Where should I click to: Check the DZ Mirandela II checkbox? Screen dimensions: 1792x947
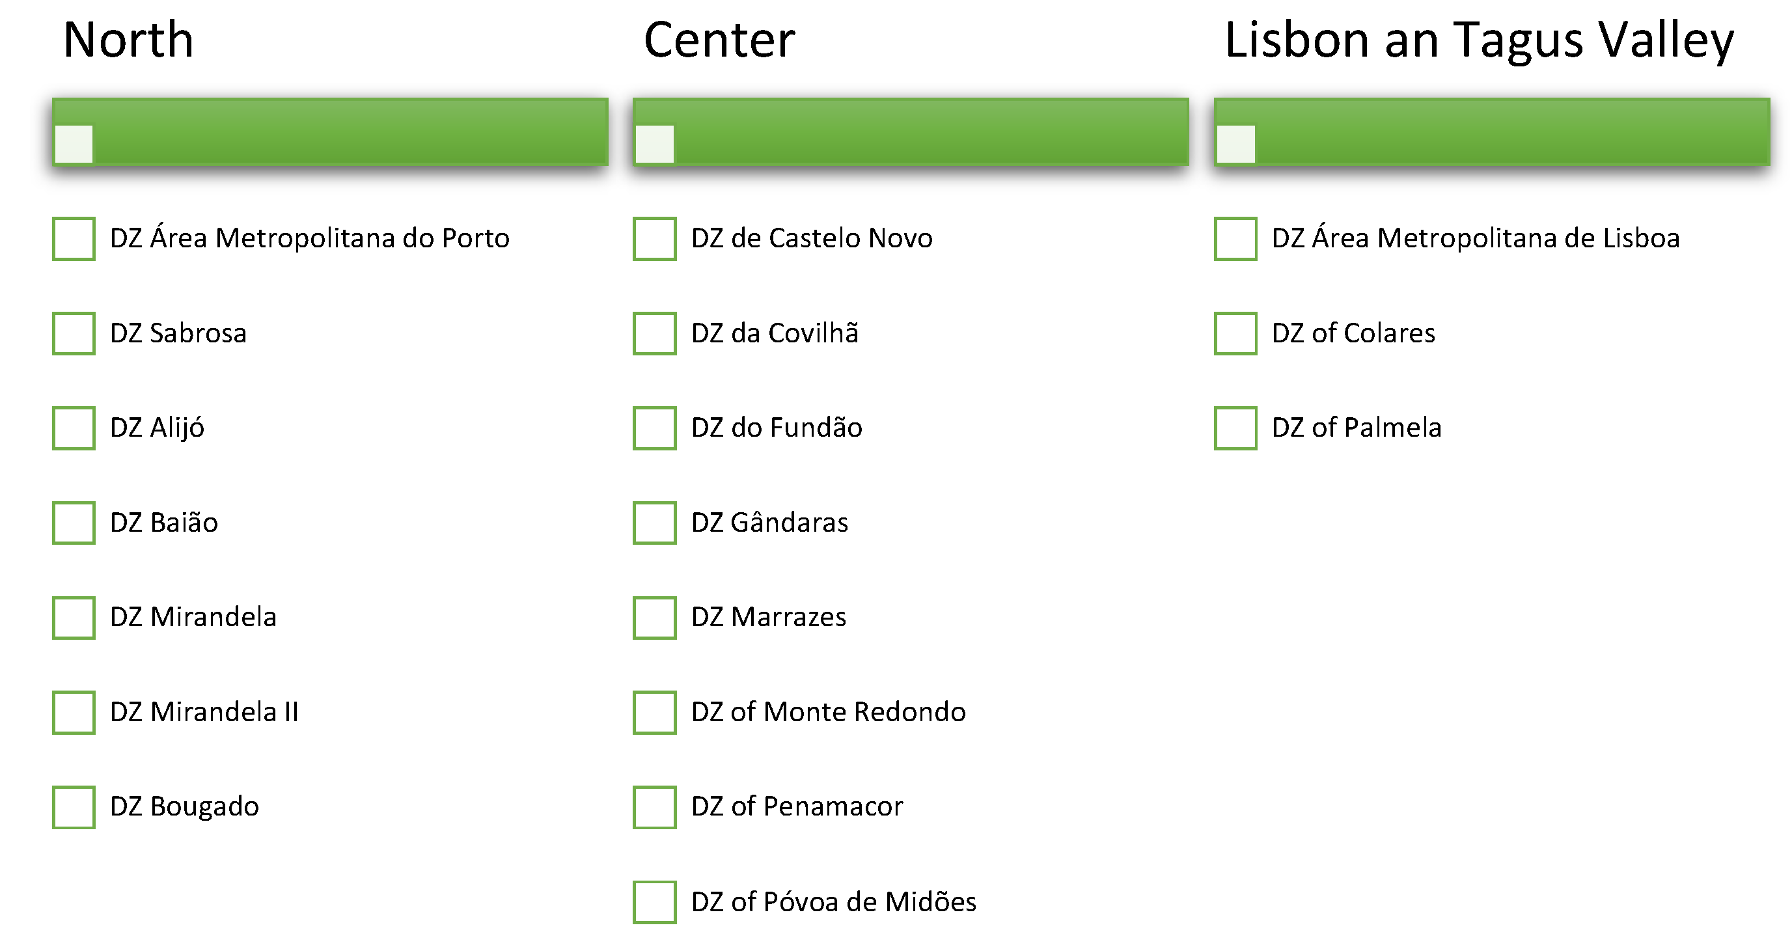click(x=74, y=712)
